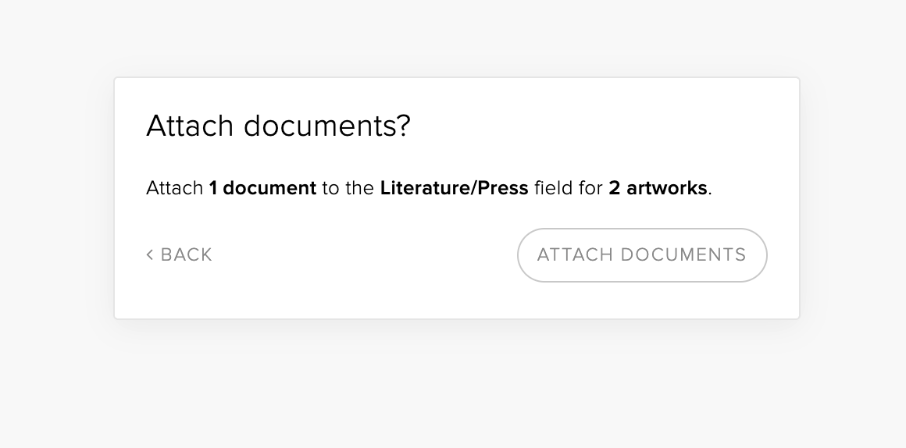Select the bold "Literature/Press" field name
Image resolution: width=906 pixels, height=448 pixels.
point(454,188)
